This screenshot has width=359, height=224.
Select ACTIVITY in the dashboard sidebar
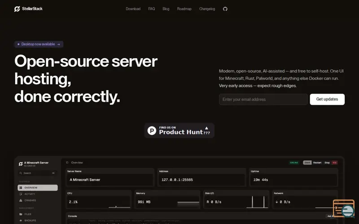pos(38,194)
